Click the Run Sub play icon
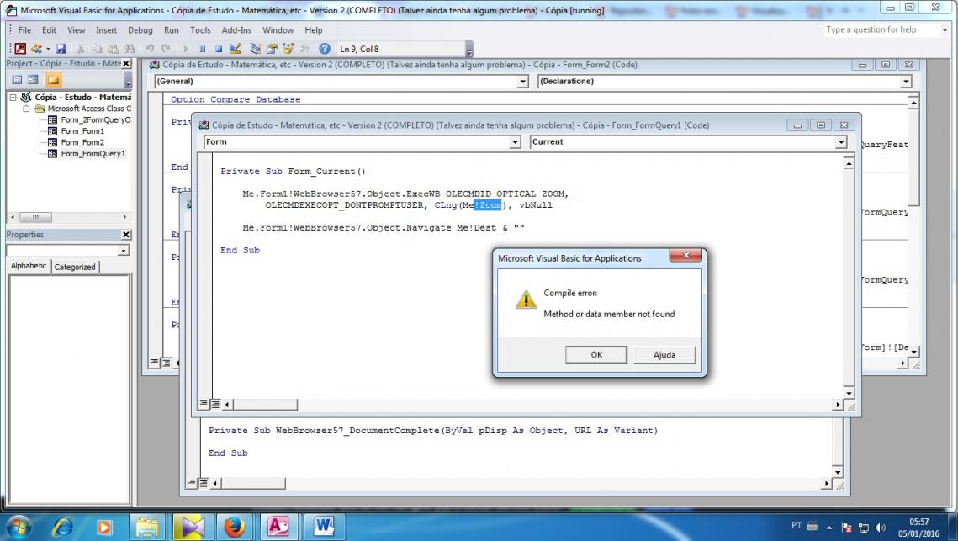Screen dimensions: 958x541 click(x=187, y=48)
